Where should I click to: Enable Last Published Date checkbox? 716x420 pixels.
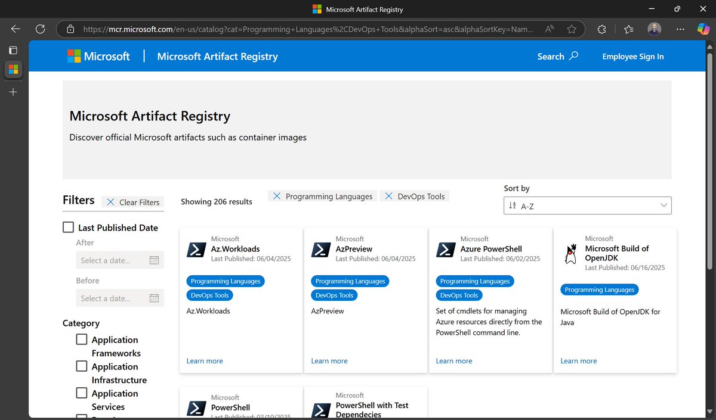[x=69, y=228]
